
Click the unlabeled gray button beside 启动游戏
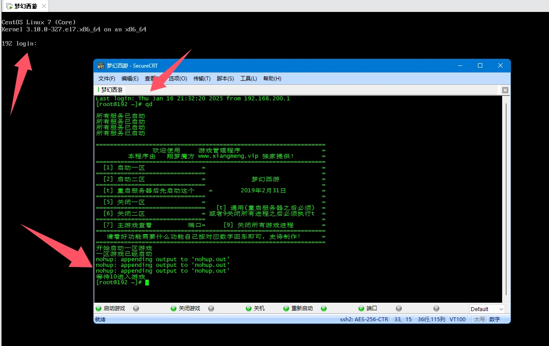136,308
